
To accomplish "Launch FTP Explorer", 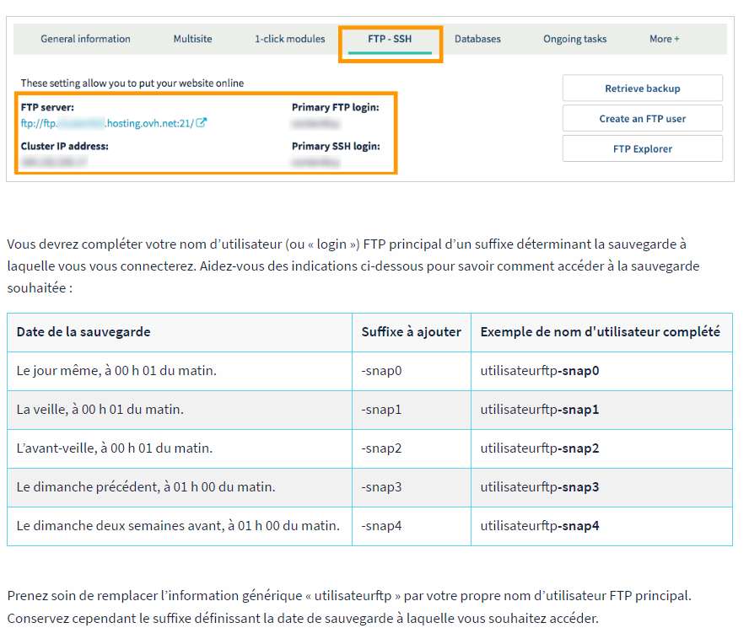I will (642, 149).
